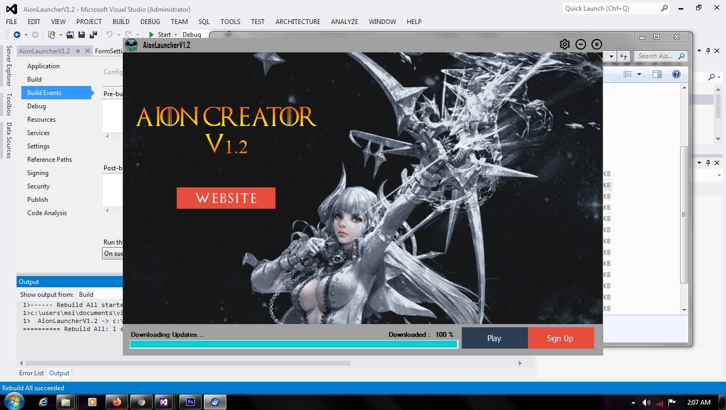Open Explorer address bar history dropdown

611,56
